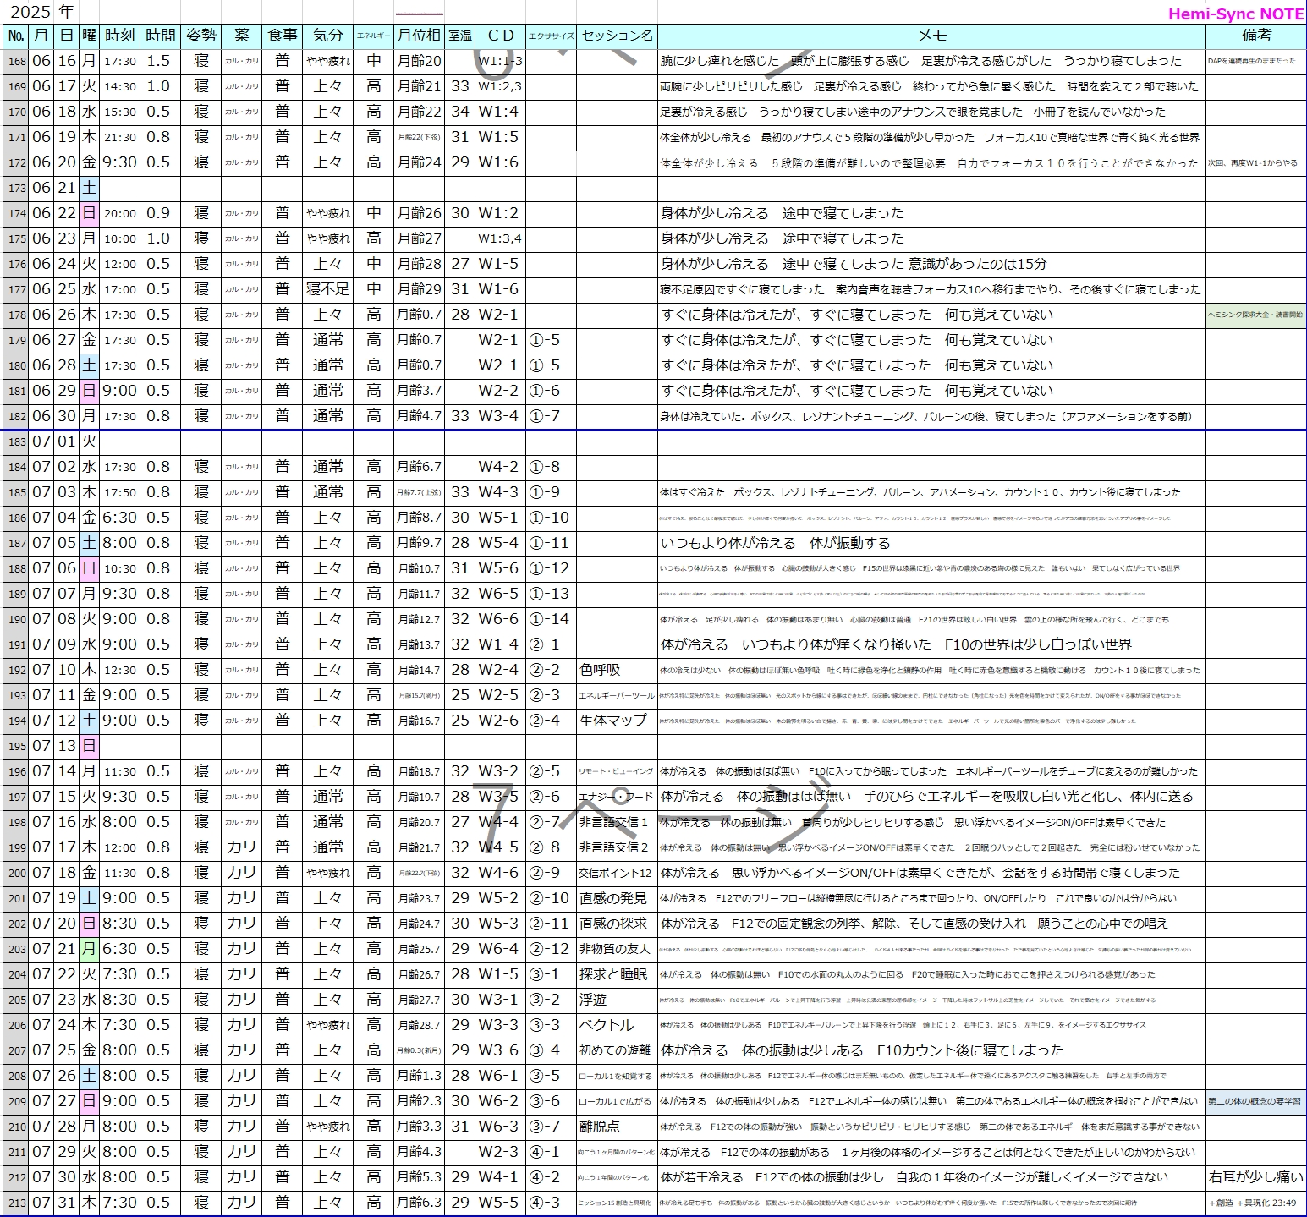Select the 月齢20 moon phase cell
Image resolution: width=1307 pixels, height=1217 pixels.
[x=420, y=61]
